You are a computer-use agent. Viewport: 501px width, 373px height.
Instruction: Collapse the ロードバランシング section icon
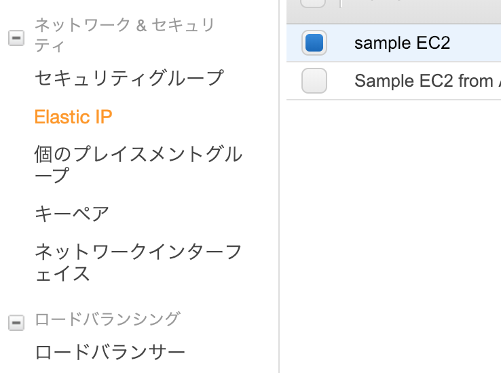coord(16,323)
